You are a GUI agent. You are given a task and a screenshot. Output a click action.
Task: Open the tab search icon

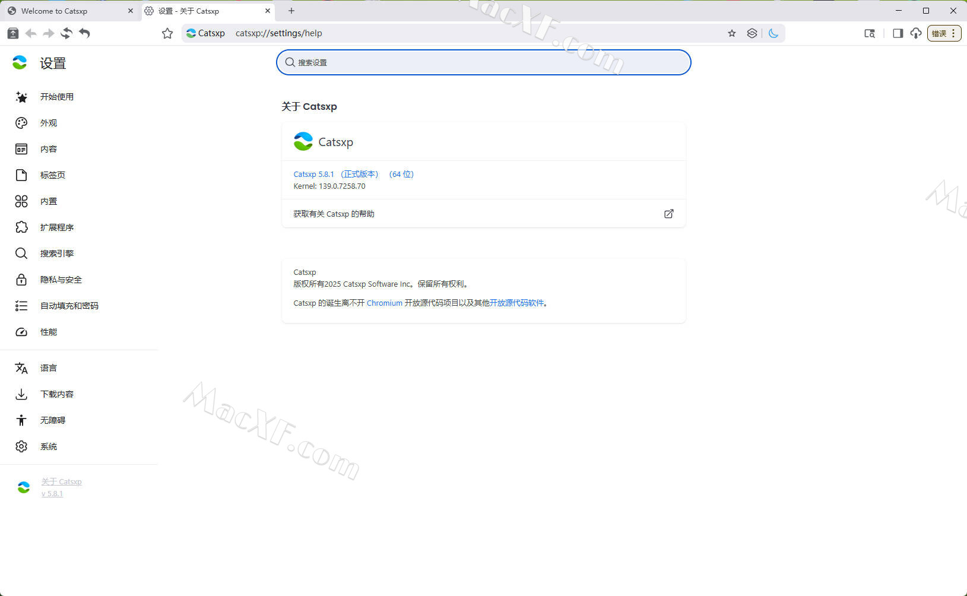pos(870,33)
